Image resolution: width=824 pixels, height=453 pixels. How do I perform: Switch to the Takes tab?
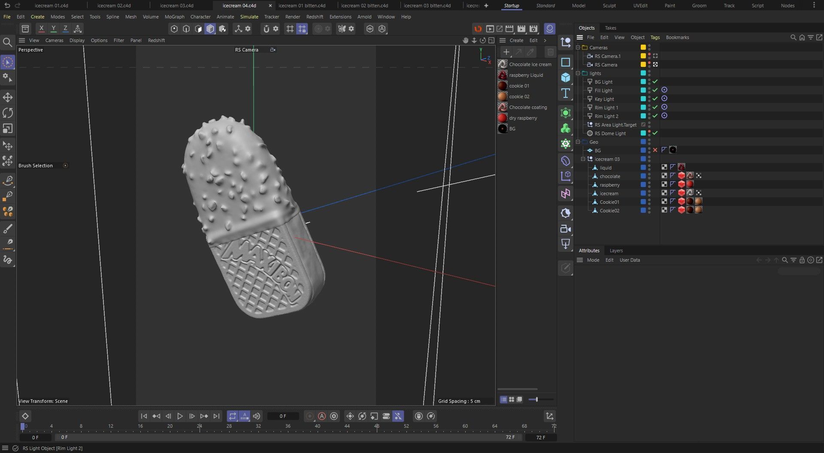(x=610, y=28)
